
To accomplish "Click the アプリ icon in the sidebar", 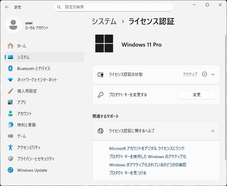I will coord(10,102).
